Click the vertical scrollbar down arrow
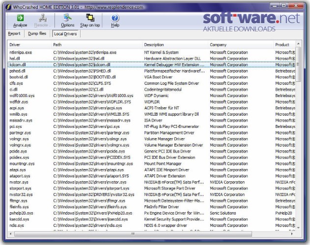Viewport: 310px width, 245px height. (x=298, y=228)
